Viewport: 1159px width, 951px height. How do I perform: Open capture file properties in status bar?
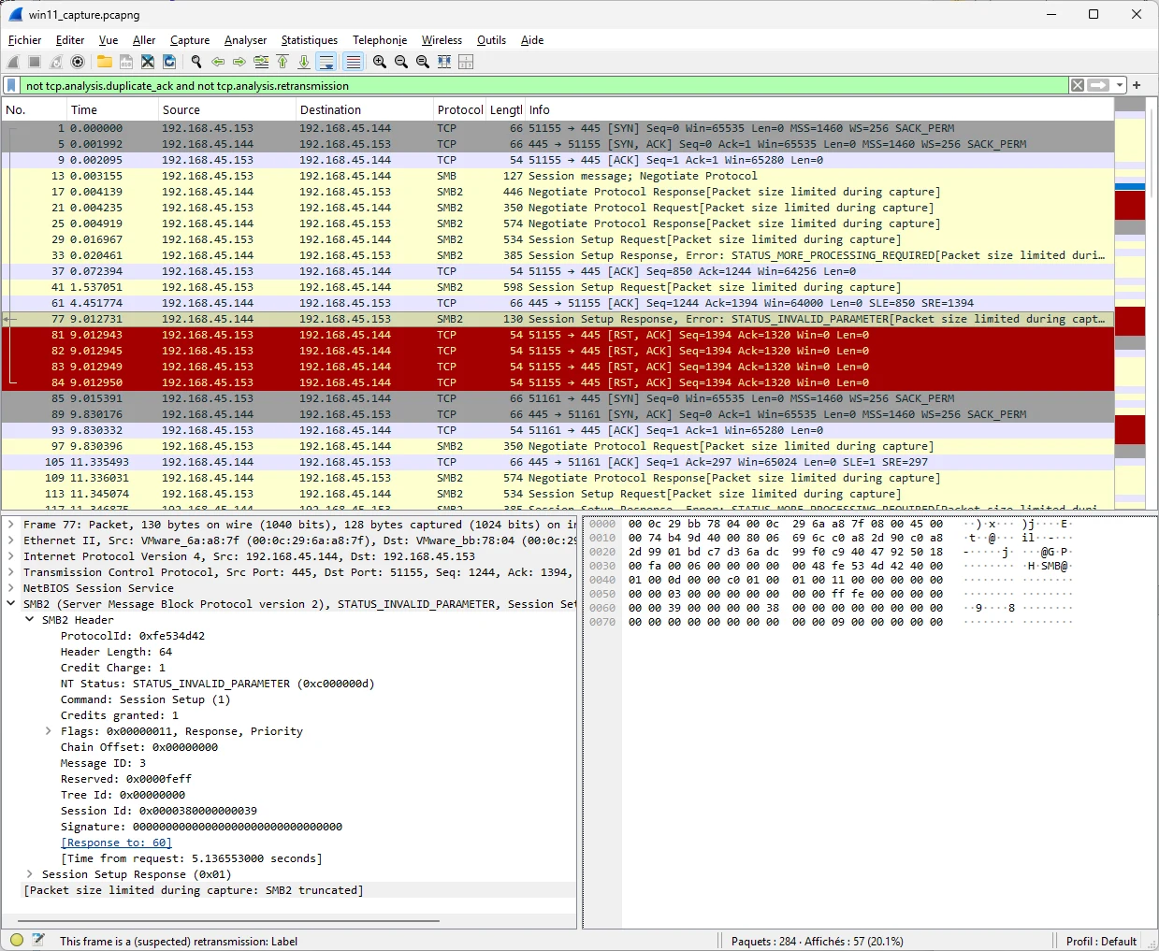pos(38,940)
